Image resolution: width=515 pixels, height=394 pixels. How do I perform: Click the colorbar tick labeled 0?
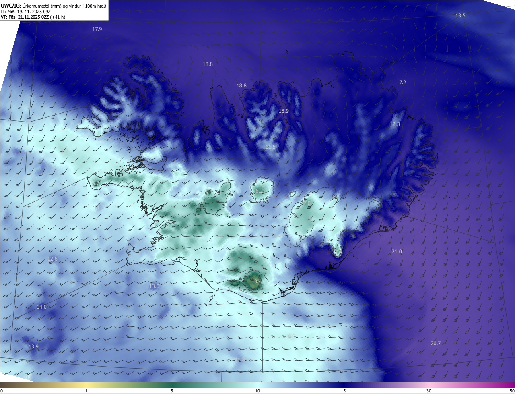tap(1, 391)
